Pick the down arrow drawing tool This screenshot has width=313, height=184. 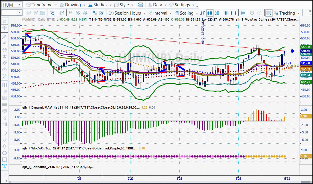pyautogui.click(x=4, y=140)
